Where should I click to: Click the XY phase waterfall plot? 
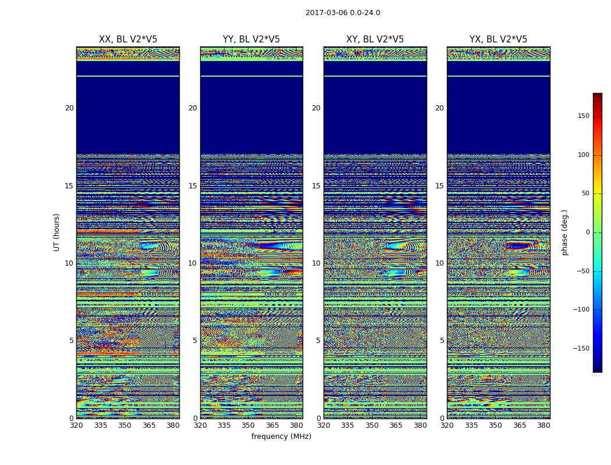pyautogui.click(x=375, y=233)
